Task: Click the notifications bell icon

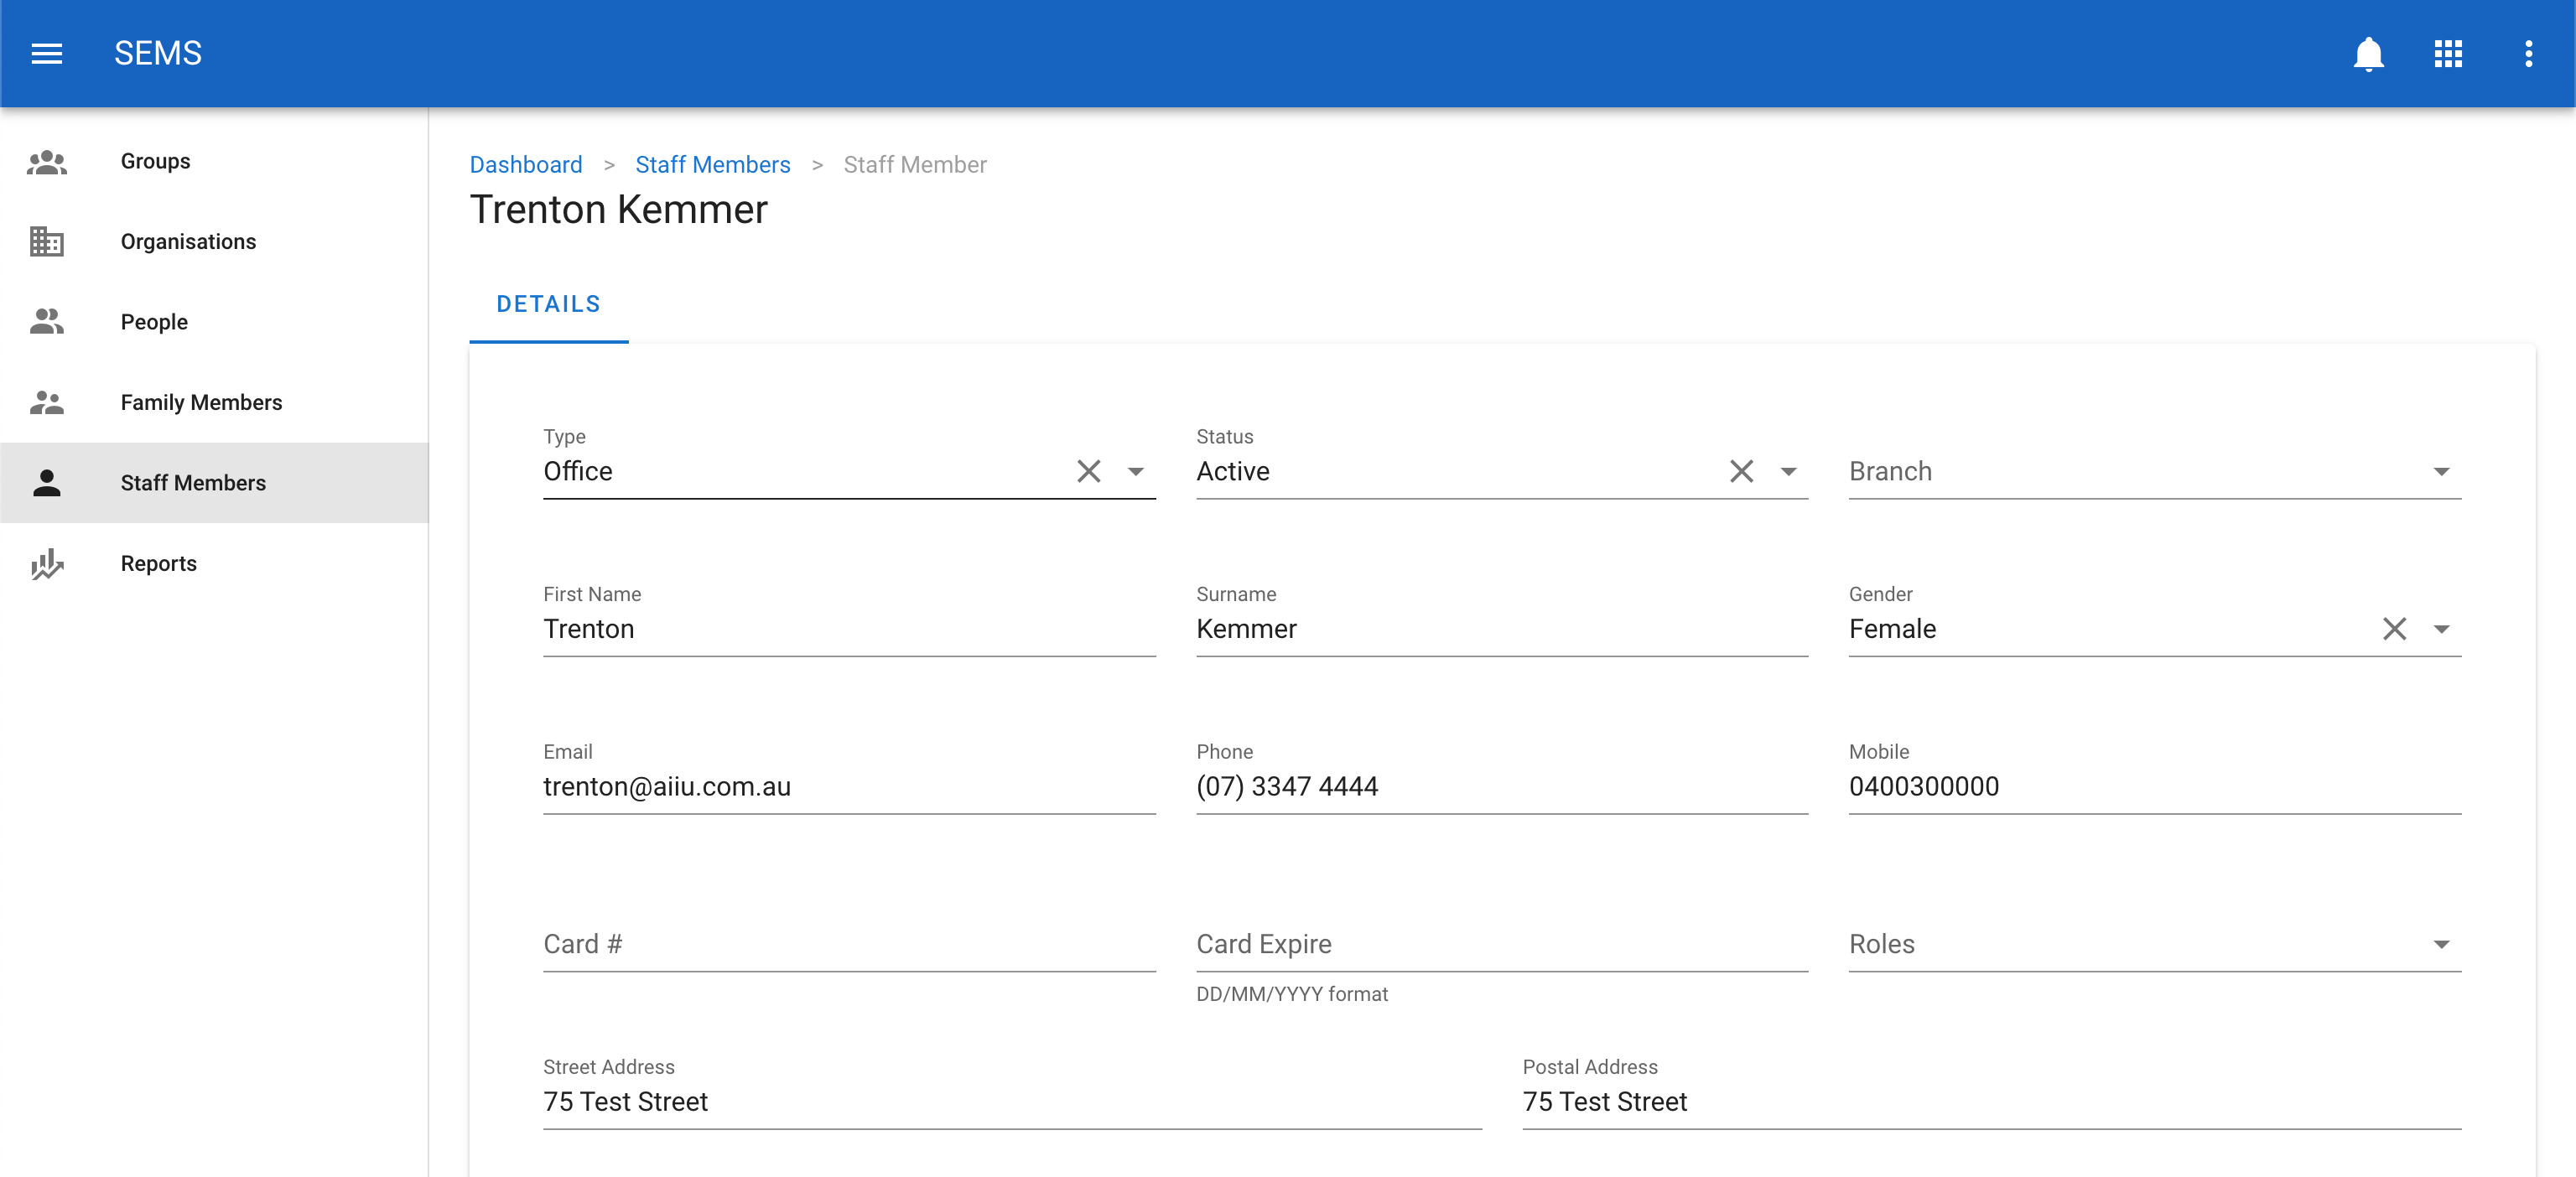Action: [x=2367, y=53]
